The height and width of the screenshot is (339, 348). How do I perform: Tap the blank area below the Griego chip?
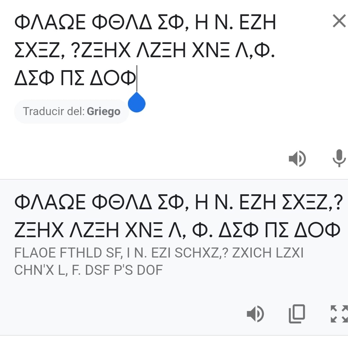click(x=133, y=140)
